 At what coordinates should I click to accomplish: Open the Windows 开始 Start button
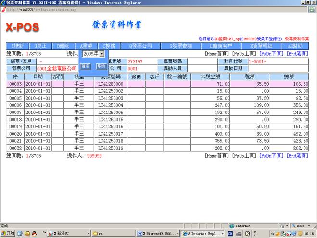pyautogui.click(x=9, y=233)
